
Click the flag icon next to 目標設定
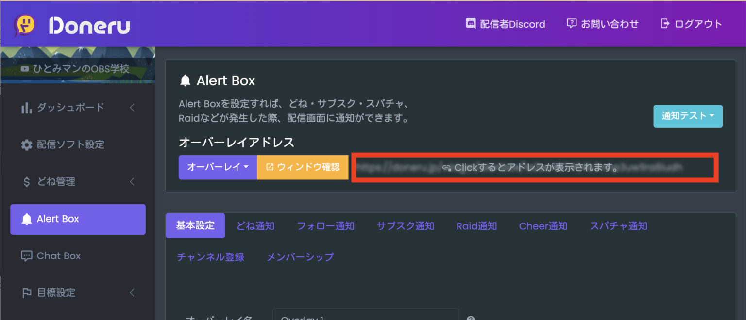pyautogui.click(x=27, y=292)
